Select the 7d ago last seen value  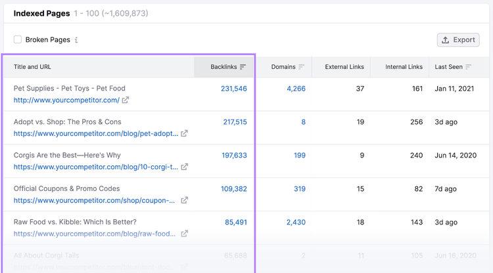446,189
